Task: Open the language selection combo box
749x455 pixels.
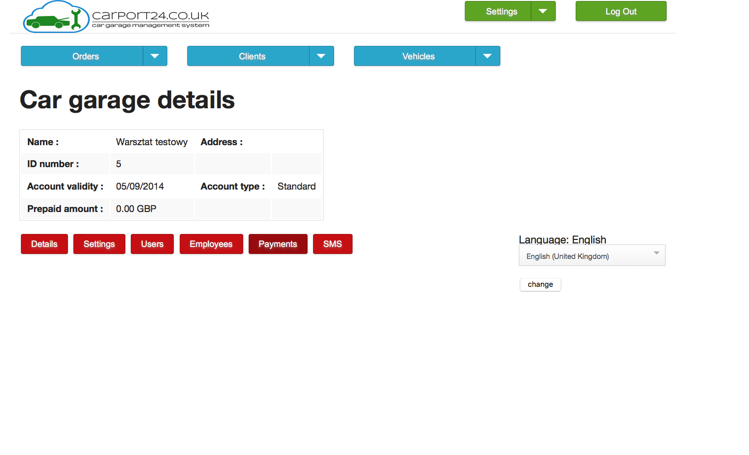Action: click(592, 256)
